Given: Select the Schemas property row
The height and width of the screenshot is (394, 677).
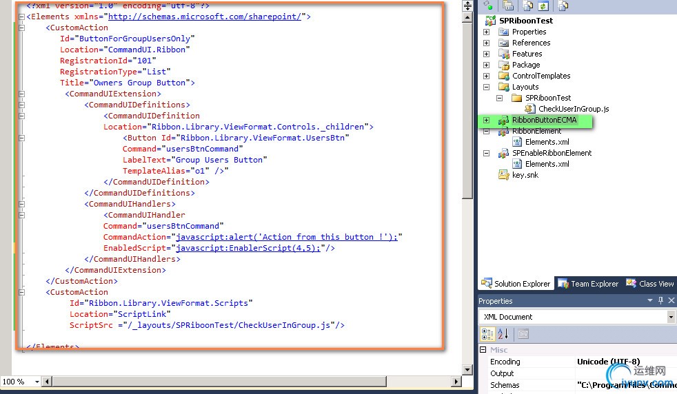Looking at the screenshot, I should pos(578,385).
